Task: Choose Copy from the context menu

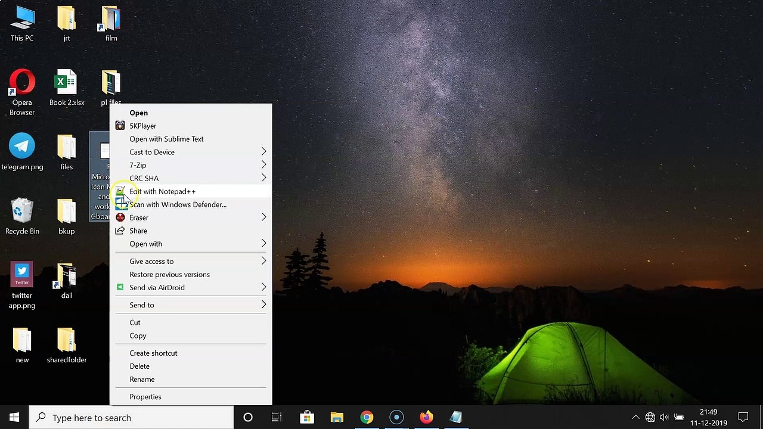Action: (x=191, y=335)
